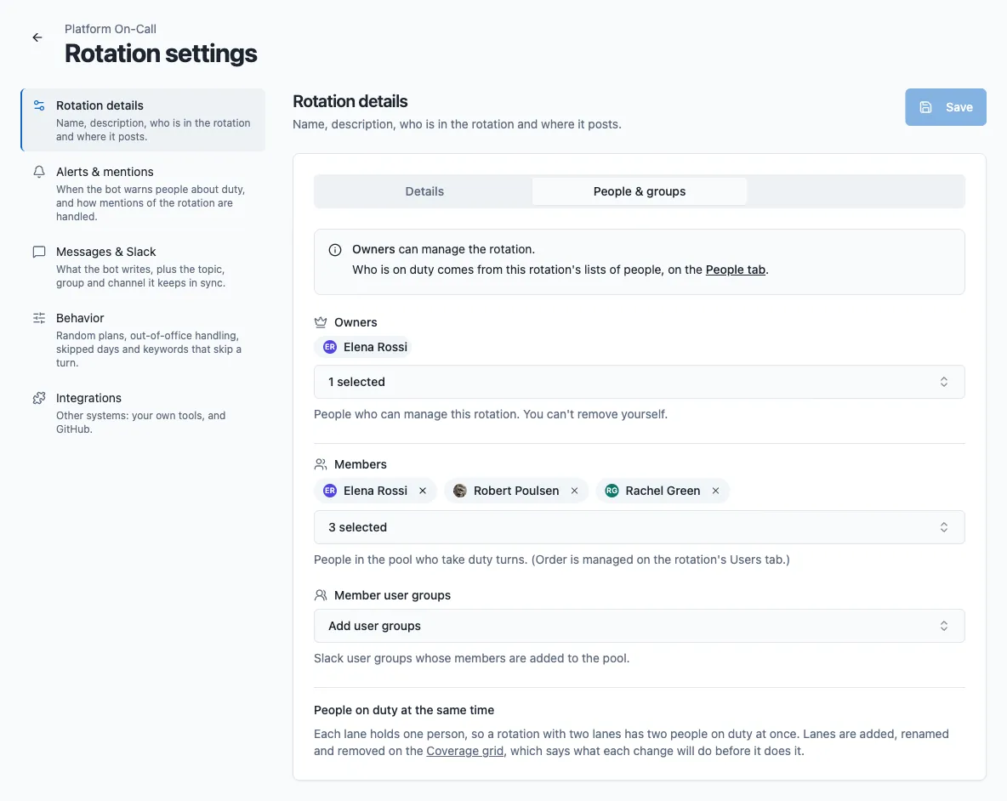
Task: Open the Owners '1 selected' dropdown
Action: [639, 382]
